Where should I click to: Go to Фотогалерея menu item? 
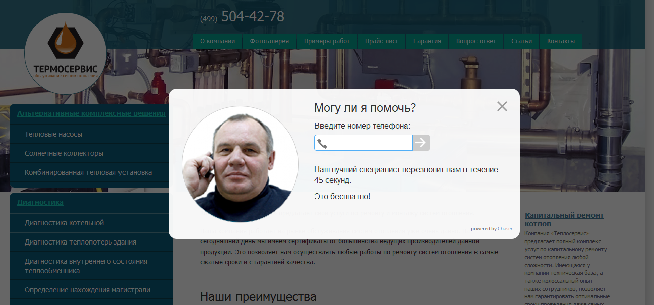tap(269, 41)
